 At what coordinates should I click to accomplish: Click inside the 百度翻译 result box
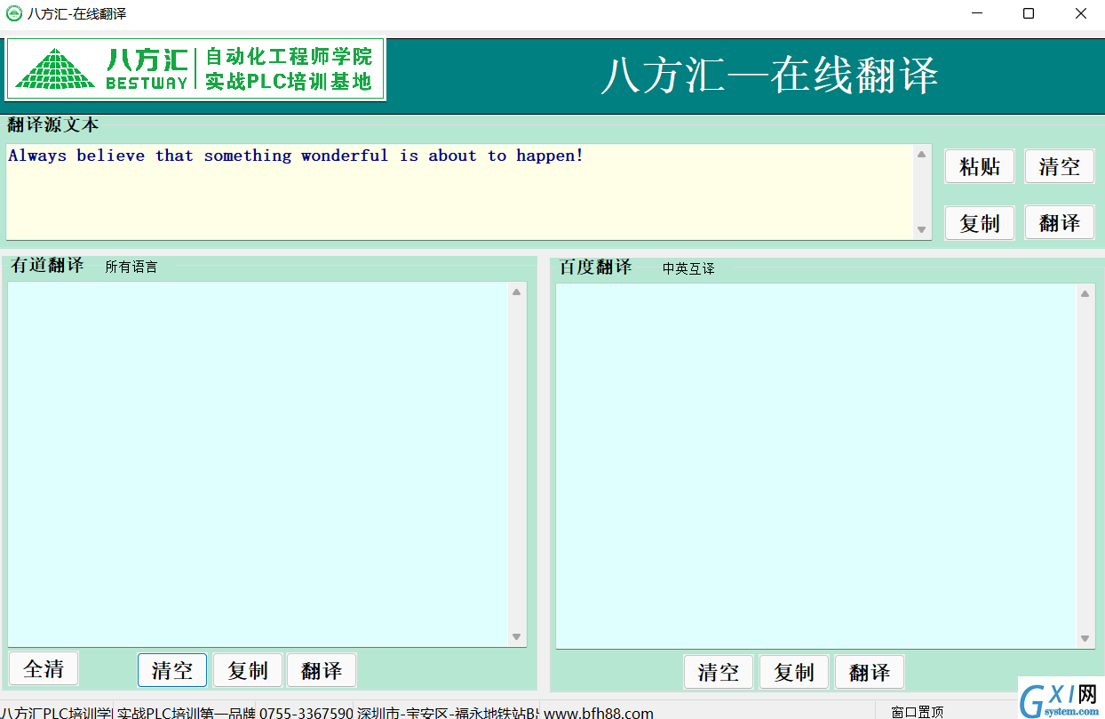tap(816, 466)
